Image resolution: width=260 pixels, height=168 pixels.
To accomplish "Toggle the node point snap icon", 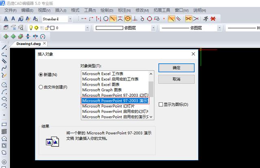I will tap(164, 19).
